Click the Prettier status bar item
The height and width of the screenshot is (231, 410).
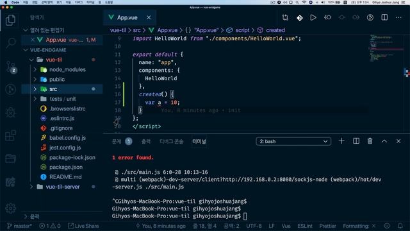click(327, 226)
